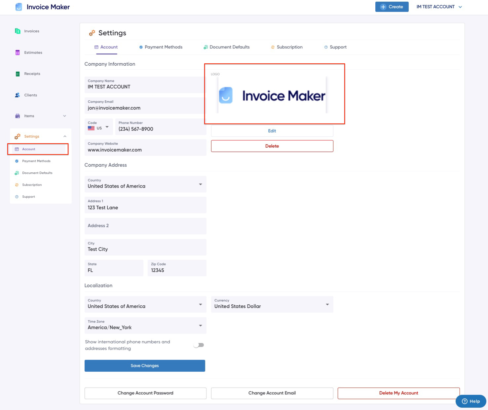Click the Invoice Maker logo preview image

coord(272,95)
